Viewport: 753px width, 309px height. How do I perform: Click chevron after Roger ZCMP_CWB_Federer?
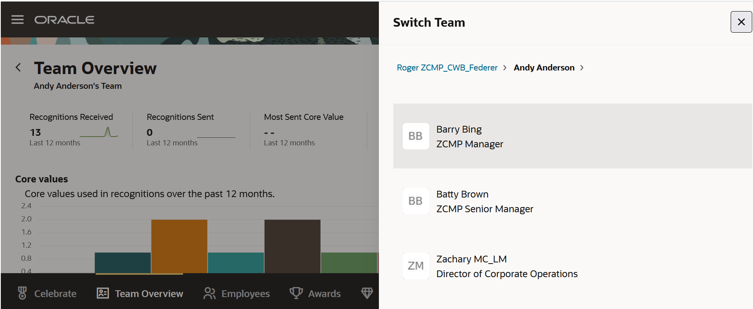[505, 68]
